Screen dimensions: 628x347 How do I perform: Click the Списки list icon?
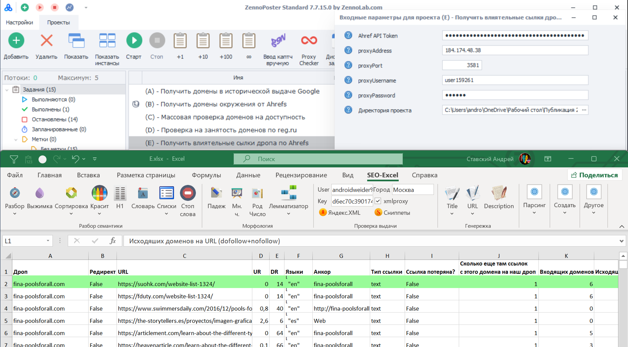pyautogui.click(x=167, y=193)
